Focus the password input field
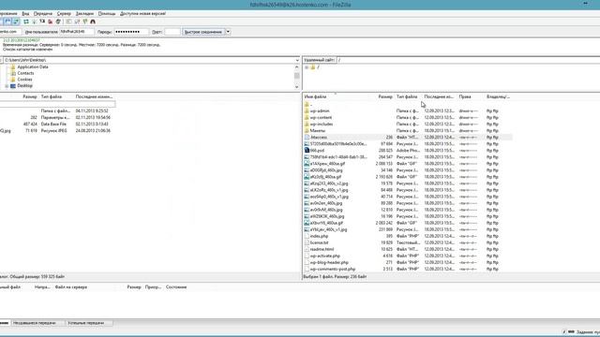Image resolution: width=600 pixels, height=337 pixels. 131,32
